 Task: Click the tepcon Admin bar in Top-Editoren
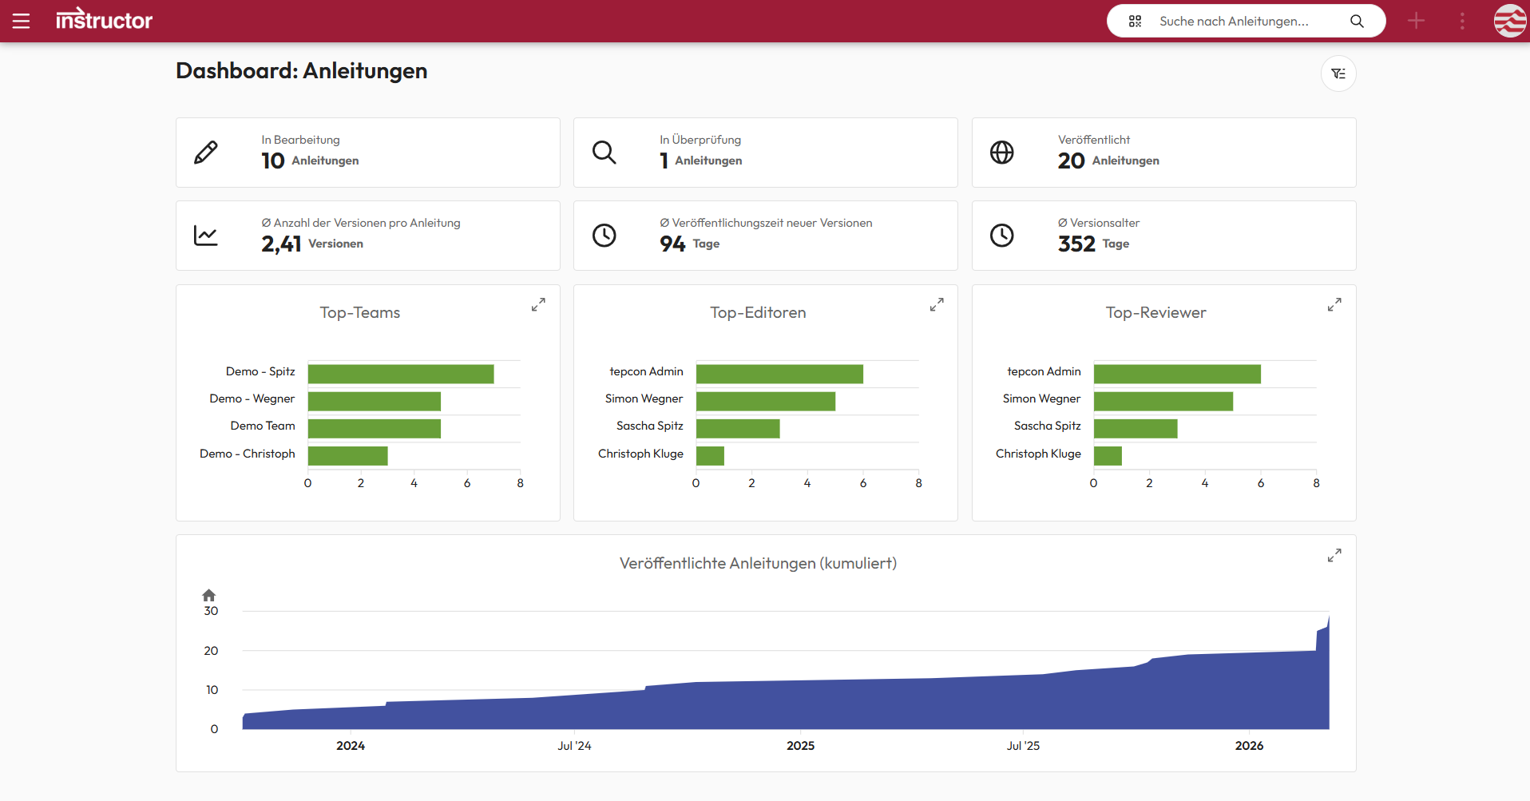tap(779, 374)
